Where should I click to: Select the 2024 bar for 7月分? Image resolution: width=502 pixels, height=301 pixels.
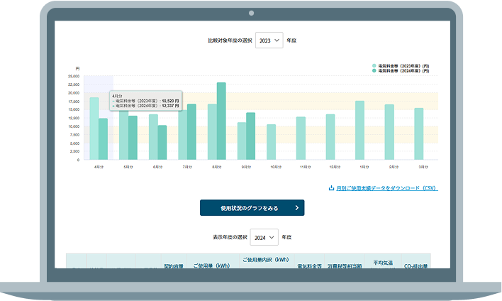coord(191,131)
